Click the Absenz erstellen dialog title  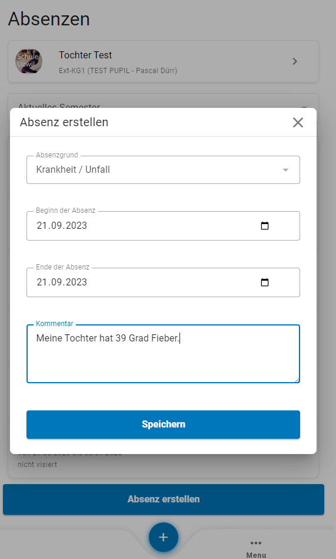pos(64,122)
